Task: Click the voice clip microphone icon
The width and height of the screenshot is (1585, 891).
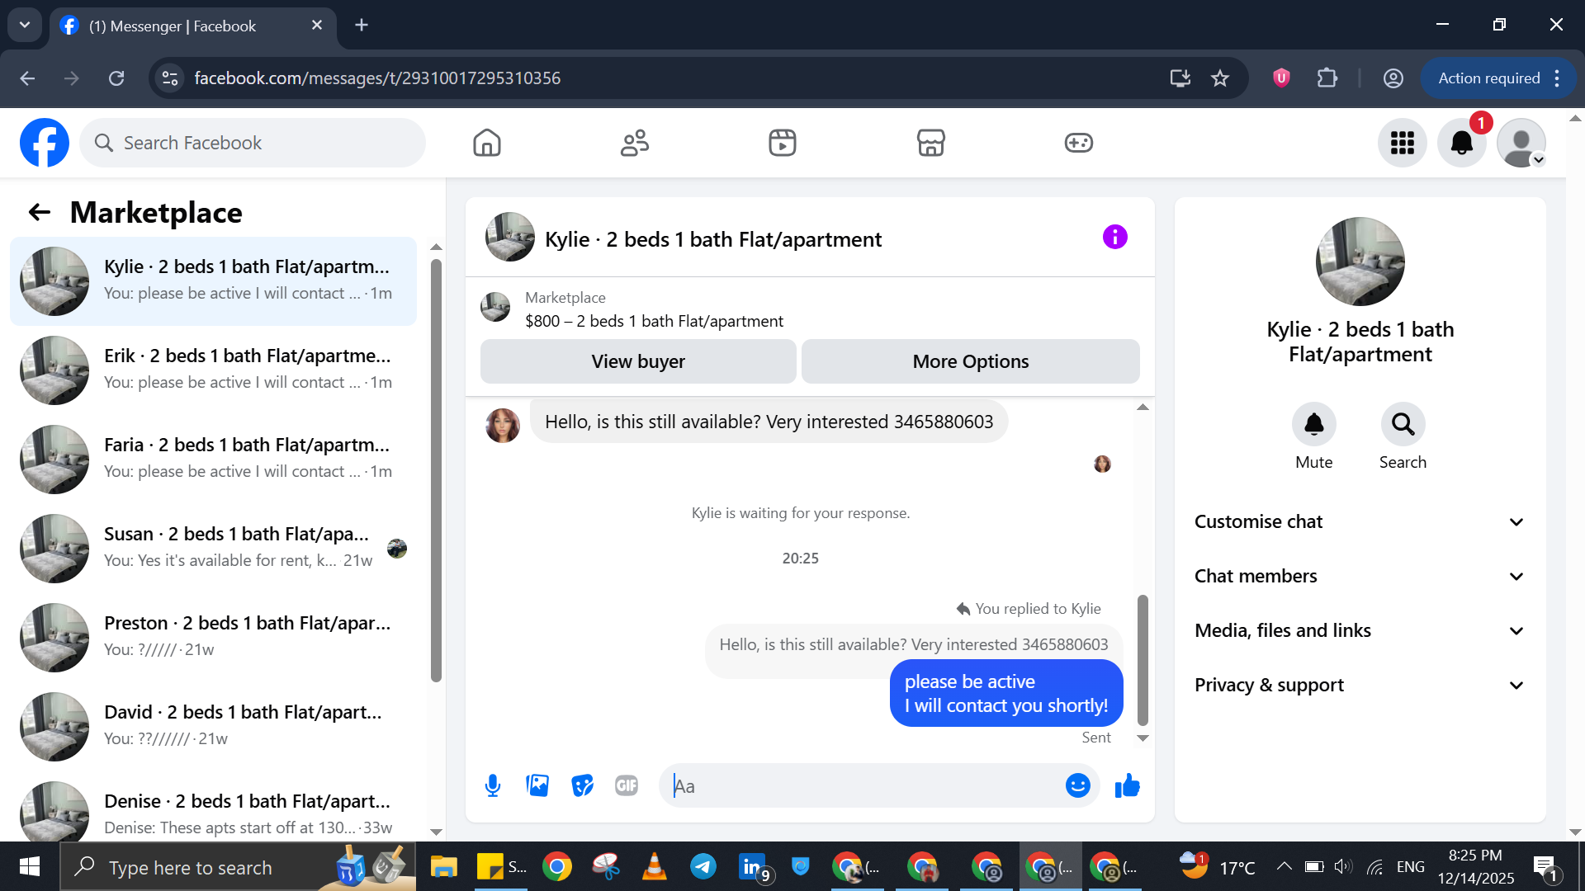Action: [493, 785]
